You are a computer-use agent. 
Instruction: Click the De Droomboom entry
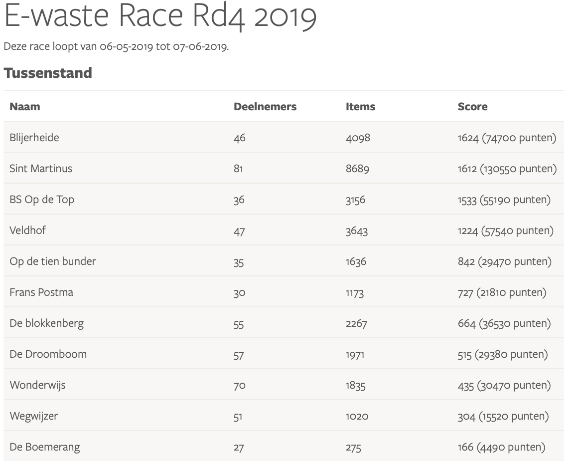coord(48,354)
